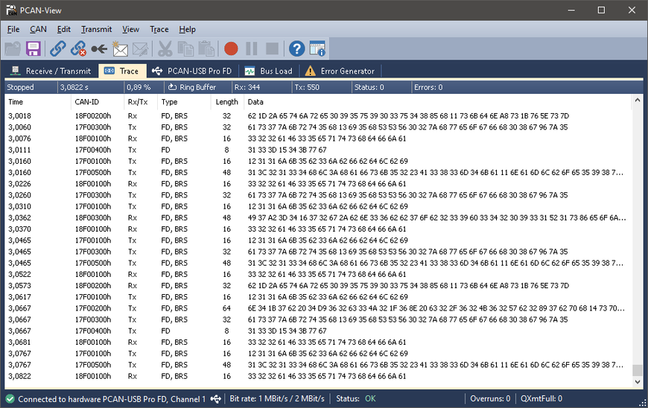
Task: Open Help with blue question icon
Action: click(296, 48)
